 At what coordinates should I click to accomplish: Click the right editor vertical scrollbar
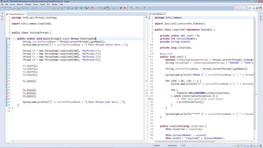pyautogui.click(x=254, y=74)
